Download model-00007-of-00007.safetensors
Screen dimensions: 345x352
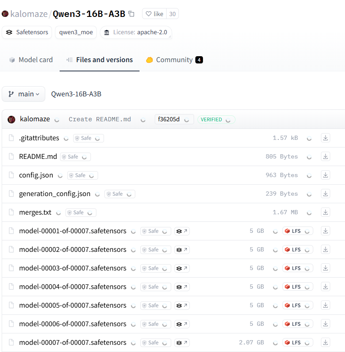pyautogui.click(x=326, y=343)
